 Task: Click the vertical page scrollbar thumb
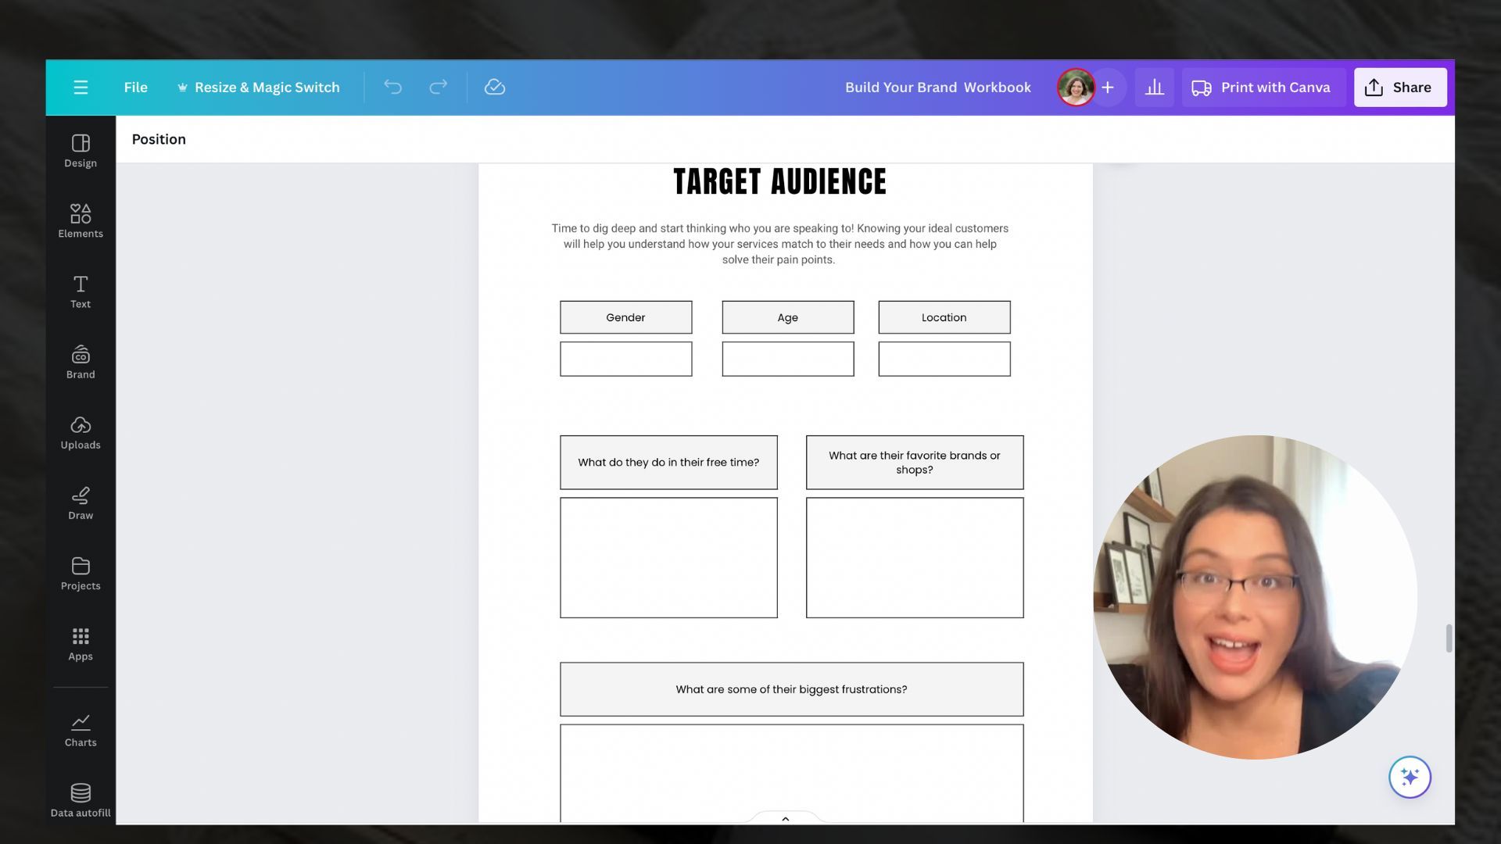coord(1449,638)
